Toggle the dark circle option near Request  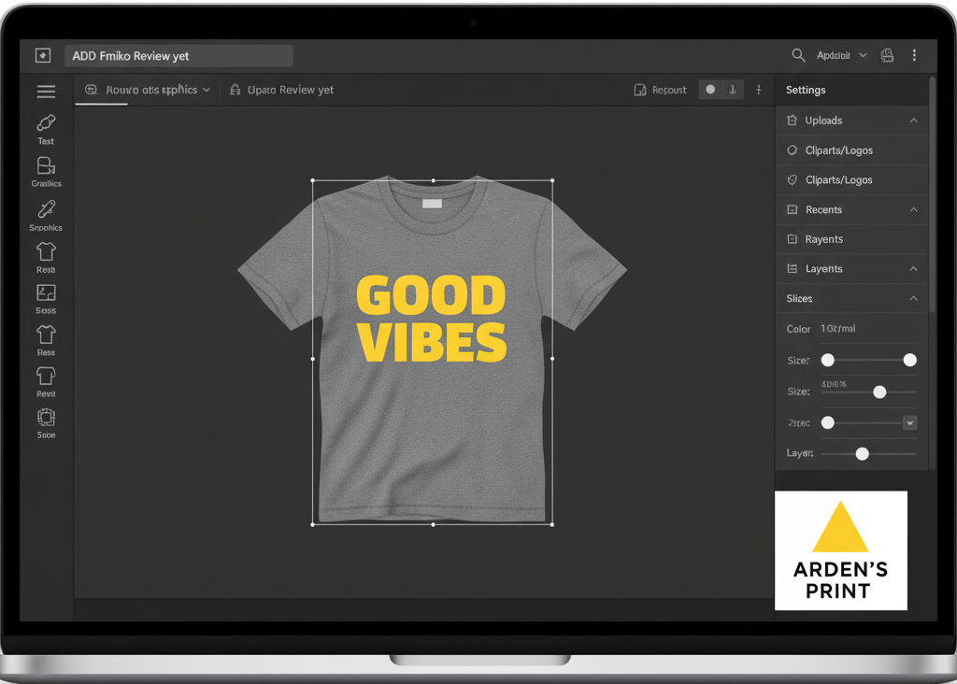click(712, 89)
